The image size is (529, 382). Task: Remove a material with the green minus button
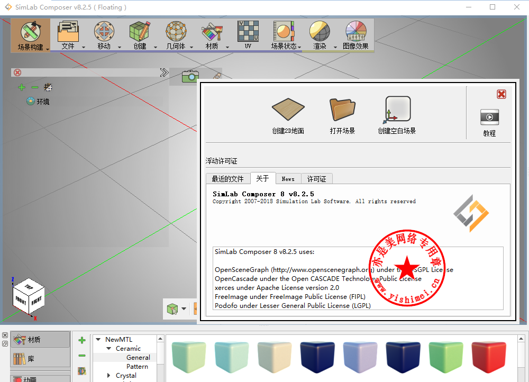point(82,356)
